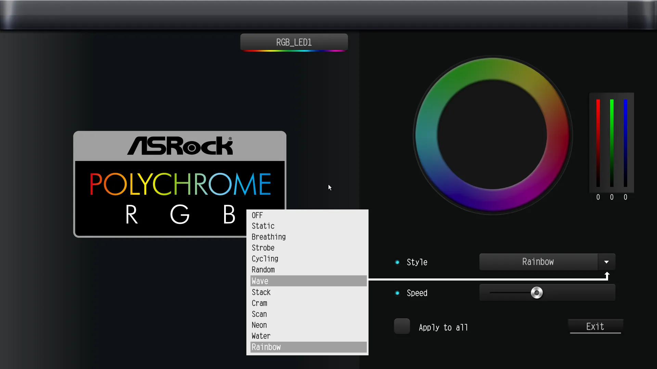Click the Style label text
Image resolution: width=657 pixels, height=369 pixels.
click(x=417, y=262)
